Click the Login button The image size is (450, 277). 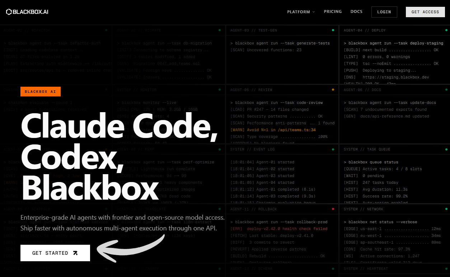pos(384,12)
